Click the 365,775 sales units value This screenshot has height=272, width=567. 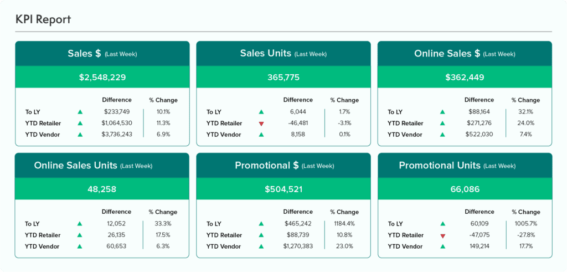click(x=283, y=77)
